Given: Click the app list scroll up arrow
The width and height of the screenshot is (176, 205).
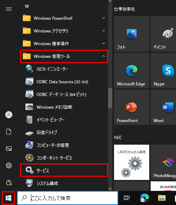Looking at the screenshot, I should click(x=110, y=1).
